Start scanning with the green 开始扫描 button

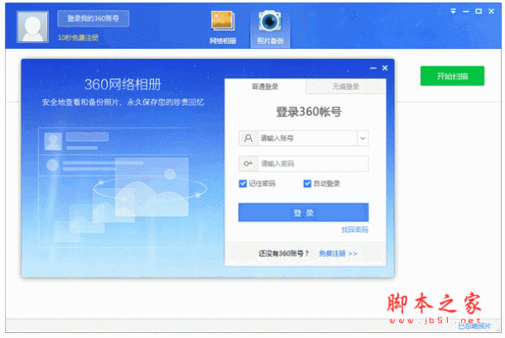[452, 76]
